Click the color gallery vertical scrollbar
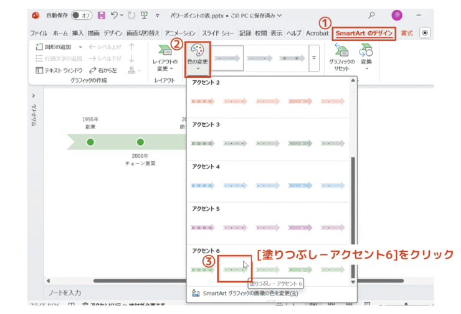This screenshot has height=314, width=461. [353, 199]
